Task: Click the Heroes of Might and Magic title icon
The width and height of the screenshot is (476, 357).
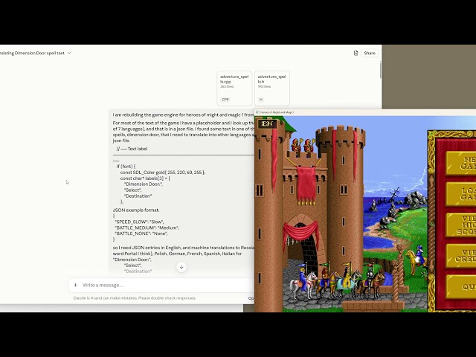Action: (257, 112)
